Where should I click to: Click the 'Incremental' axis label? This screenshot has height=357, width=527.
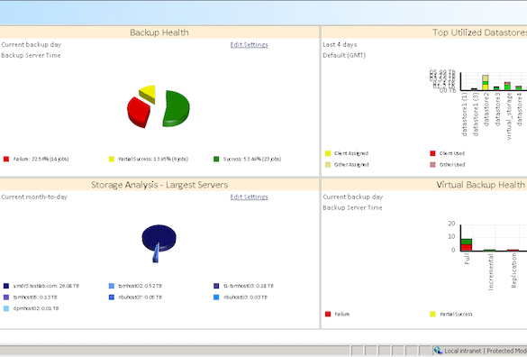490,272
